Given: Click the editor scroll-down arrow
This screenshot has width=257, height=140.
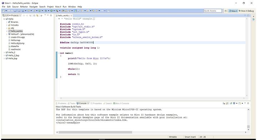Looking at the screenshot, I should pyautogui.click(x=247, y=95).
